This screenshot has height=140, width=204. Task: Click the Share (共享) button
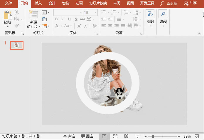[190, 4]
